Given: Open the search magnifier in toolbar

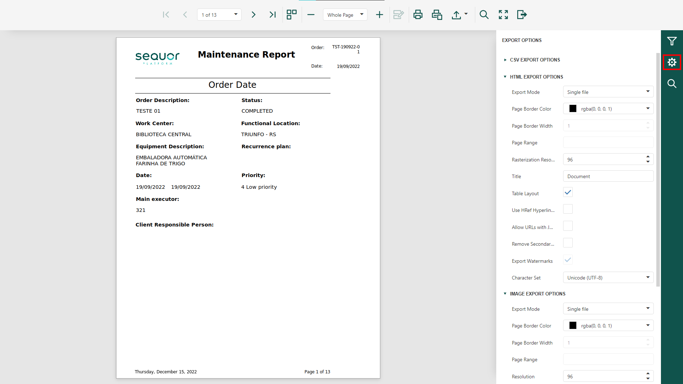Looking at the screenshot, I should pyautogui.click(x=484, y=15).
